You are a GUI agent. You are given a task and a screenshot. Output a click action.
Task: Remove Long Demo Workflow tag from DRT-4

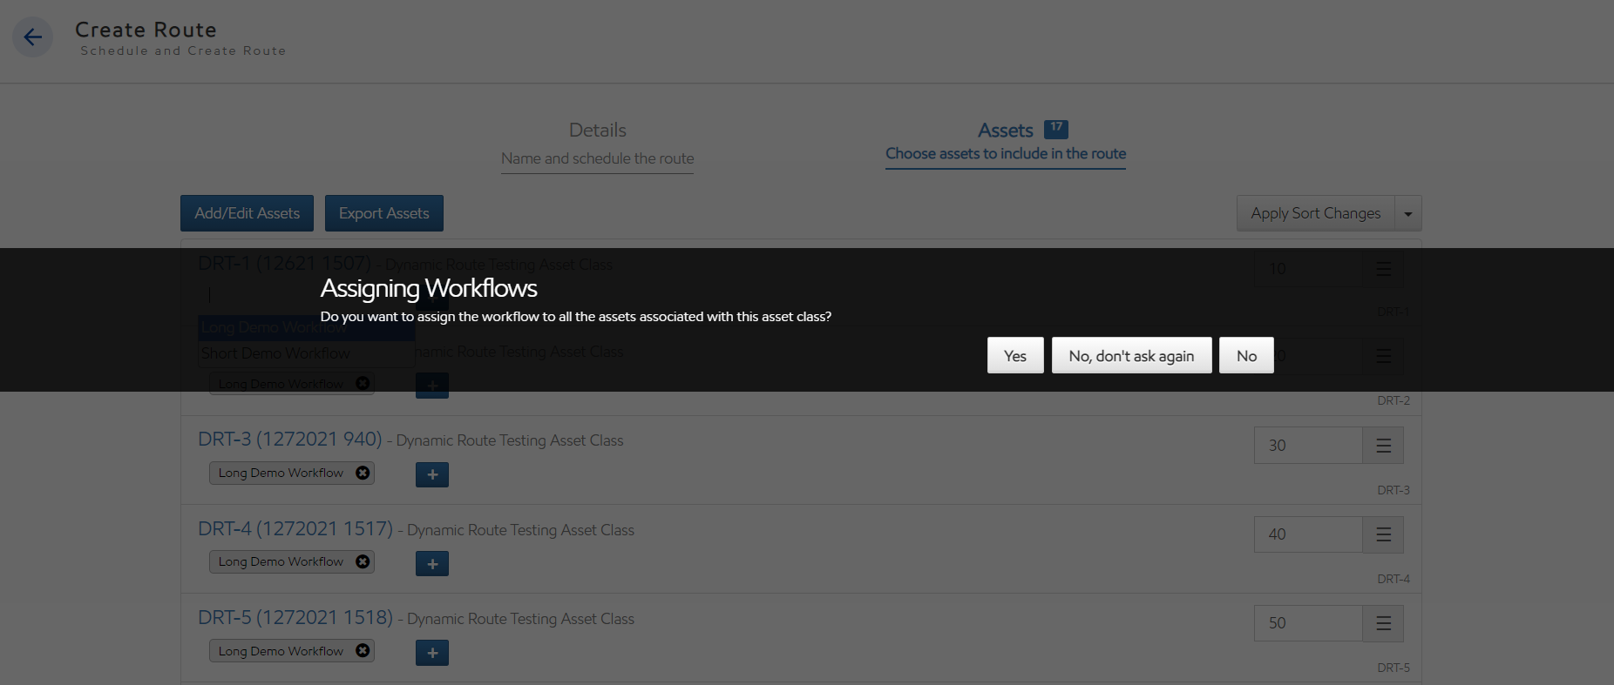coord(363,561)
